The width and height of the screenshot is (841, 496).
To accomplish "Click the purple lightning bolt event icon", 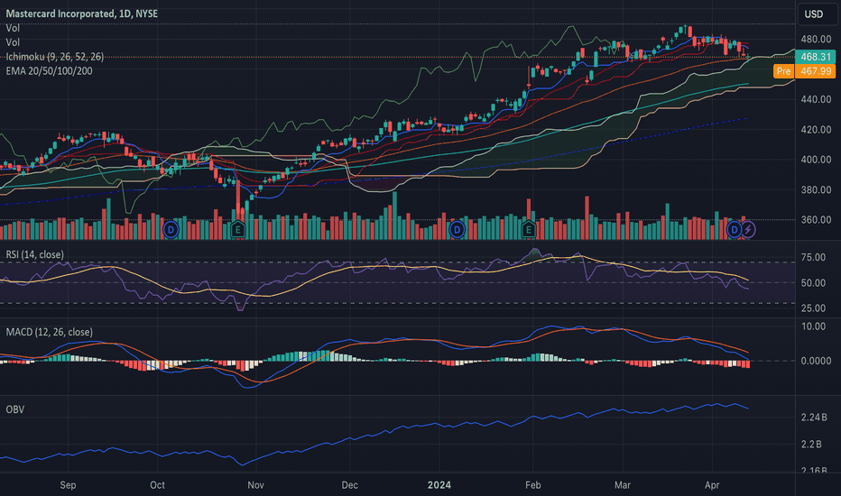I will (x=748, y=230).
